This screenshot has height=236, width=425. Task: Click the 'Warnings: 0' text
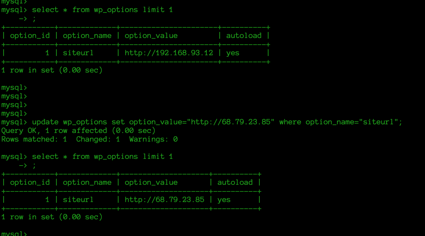pyautogui.click(x=153, y=140)
